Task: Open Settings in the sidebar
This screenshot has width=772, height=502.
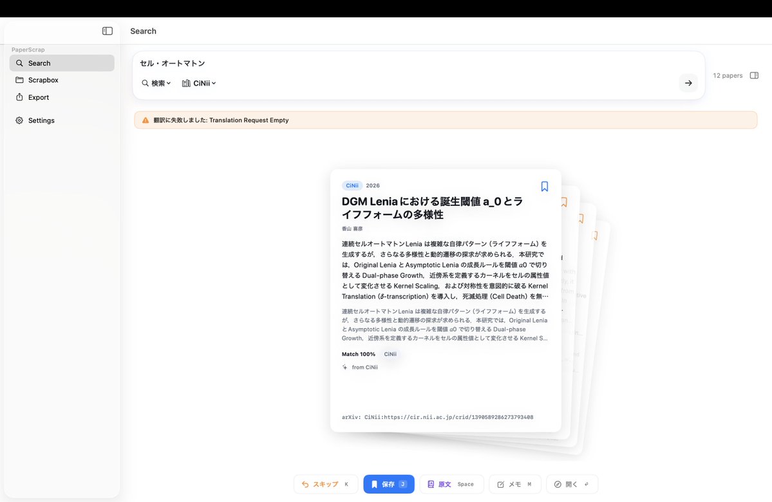Action: point(62,120)
